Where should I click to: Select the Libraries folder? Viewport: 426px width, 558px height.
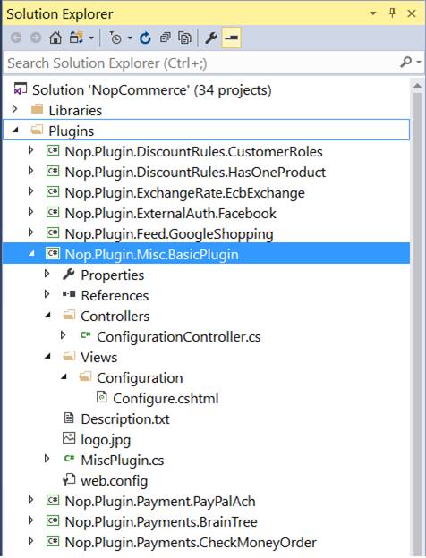75,111
